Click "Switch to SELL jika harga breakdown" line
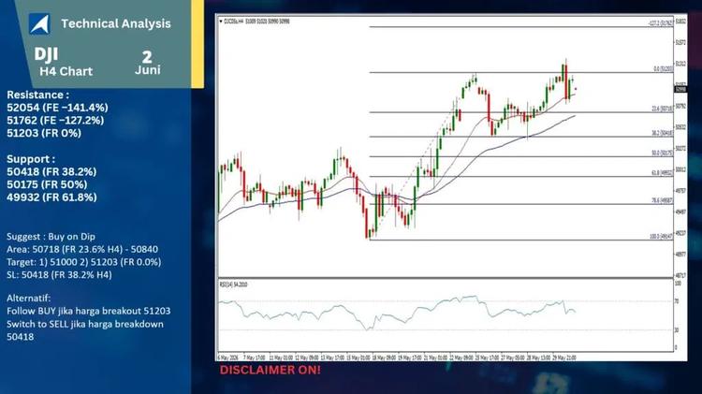Screen dimensions: 702x394 point(85,324)
